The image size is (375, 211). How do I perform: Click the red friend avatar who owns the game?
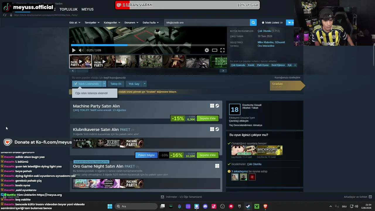coord(252,177)
